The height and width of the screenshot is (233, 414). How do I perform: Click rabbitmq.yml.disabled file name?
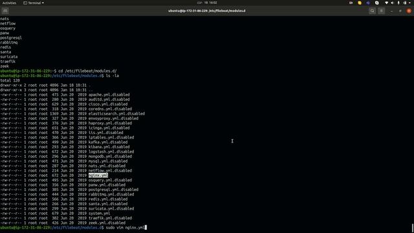111,194
